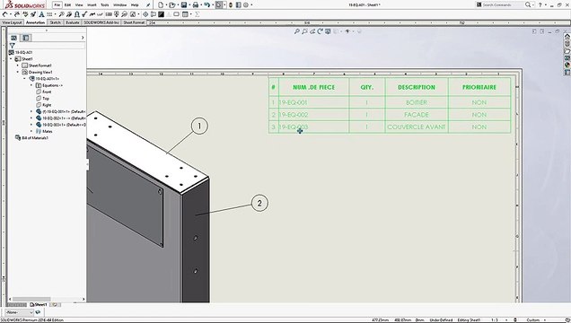The width and height of the screenshot is (571, 323).
Task: Open Zoom to Fit in view toolbar
Action: coord(297,31)
